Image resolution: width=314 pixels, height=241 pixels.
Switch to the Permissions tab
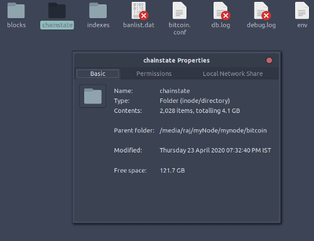154,73
